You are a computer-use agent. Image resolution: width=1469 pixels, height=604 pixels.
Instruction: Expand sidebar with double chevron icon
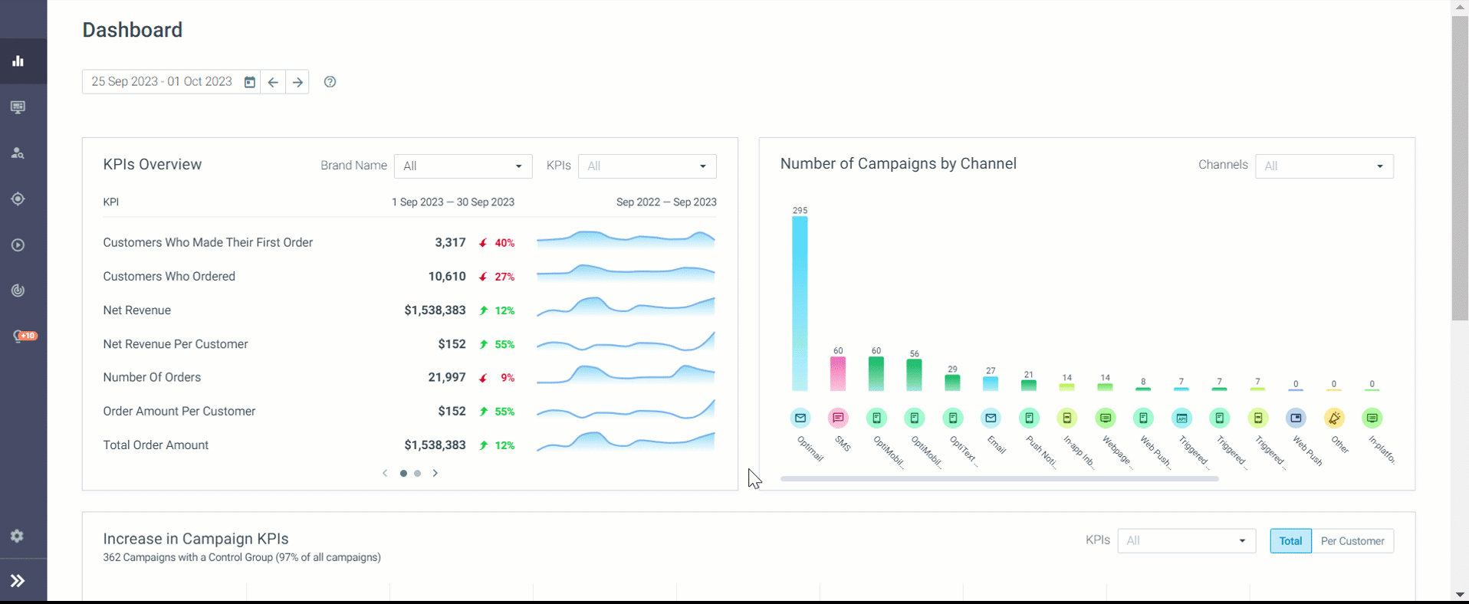(18, 581)
